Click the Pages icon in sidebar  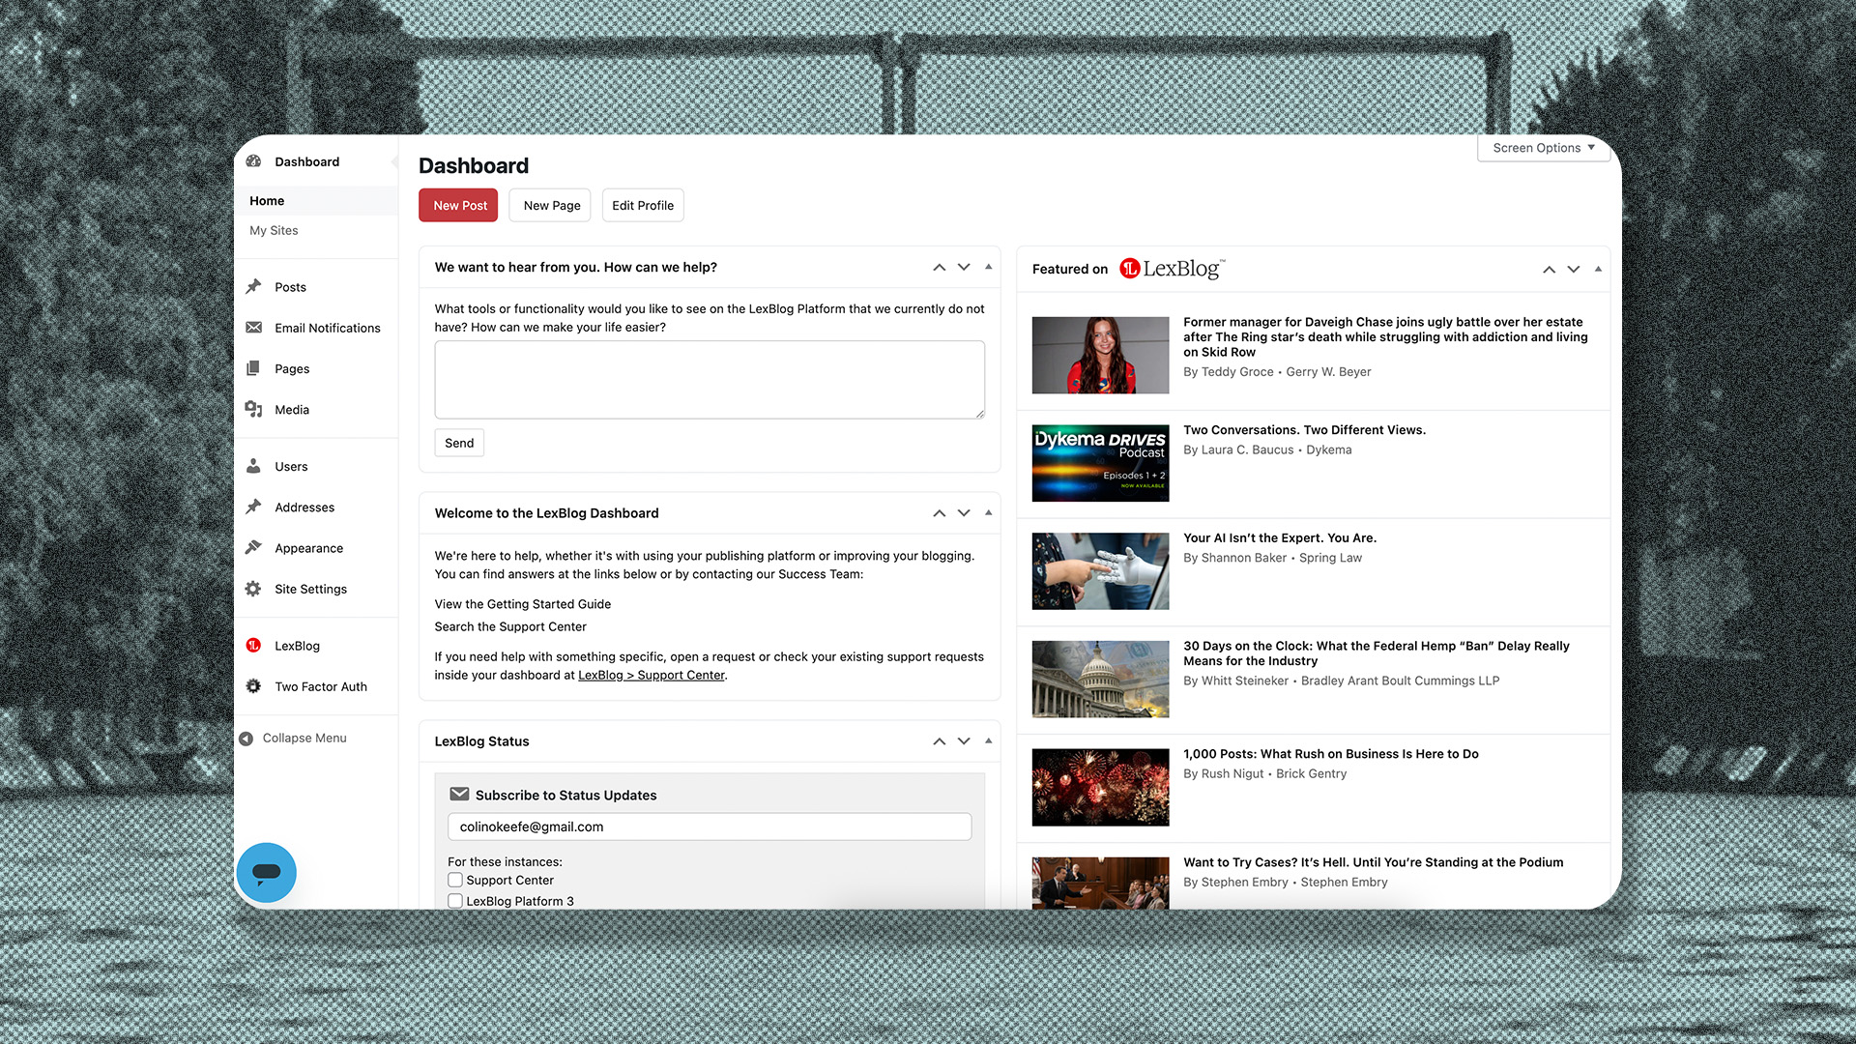(253, 368)
